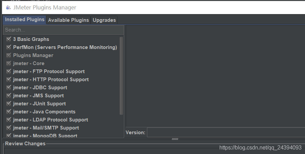Toggle the jmeter - Core checkbox
Screen dimensions: 305x154
click(8, 63)
